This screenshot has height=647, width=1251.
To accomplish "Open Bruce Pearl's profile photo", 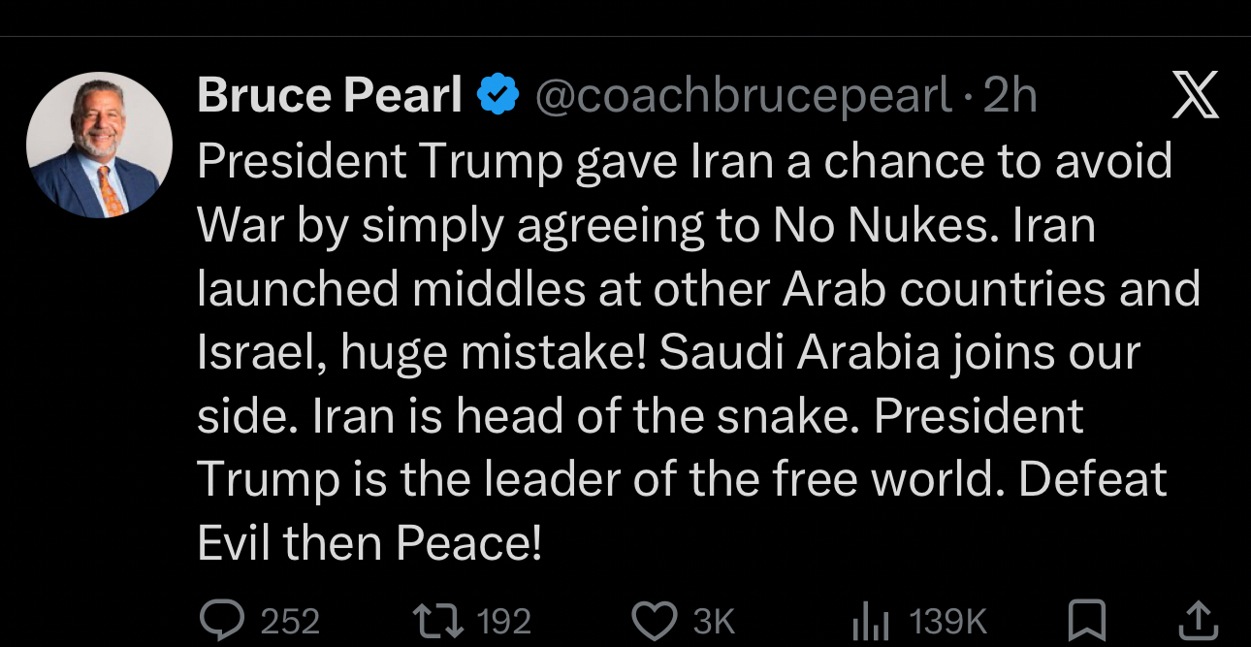I will tap(99, 145).
